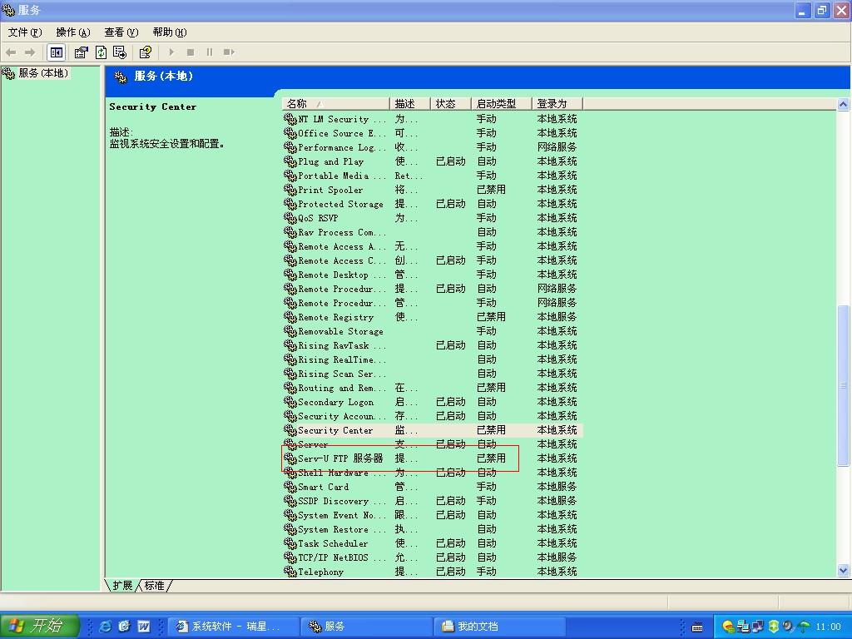Image resolution: width=852 pixels, height=639 pixels.
Task: Select the Rising Scan Ser... service
Action: pos(433,374)
